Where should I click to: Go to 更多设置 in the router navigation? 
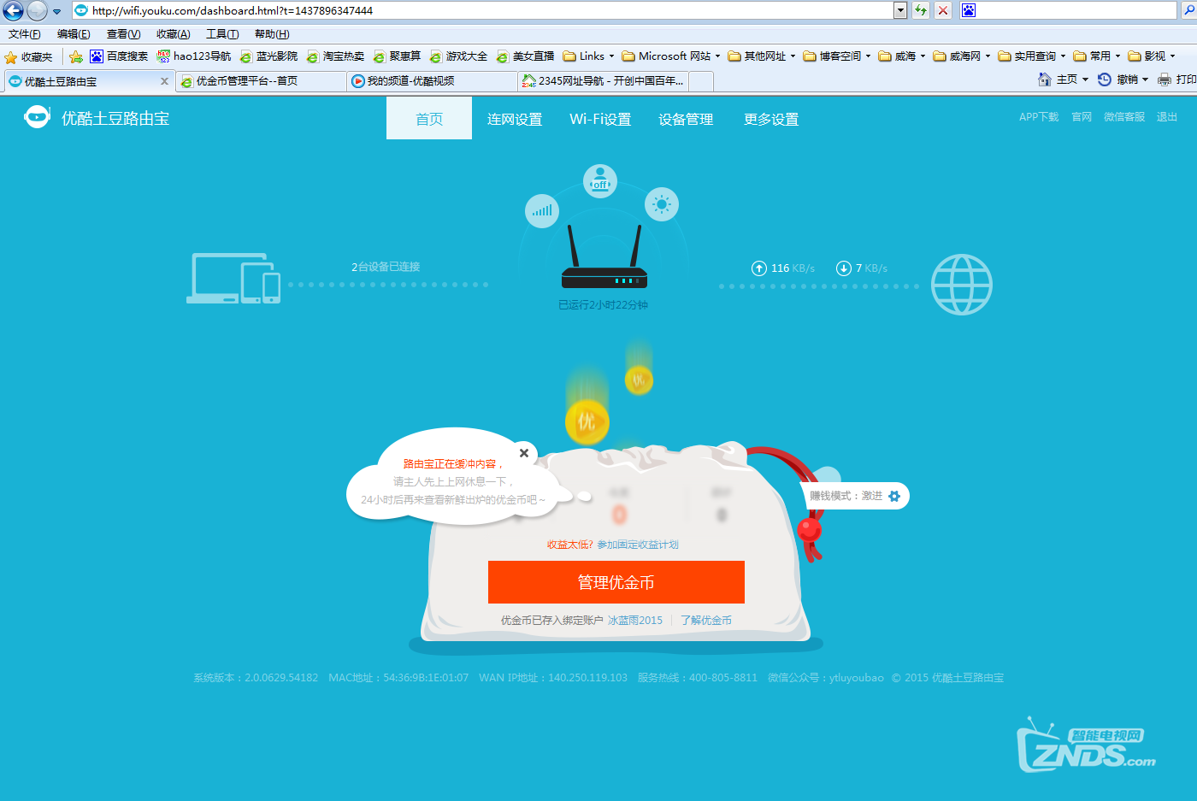(771, 119)
